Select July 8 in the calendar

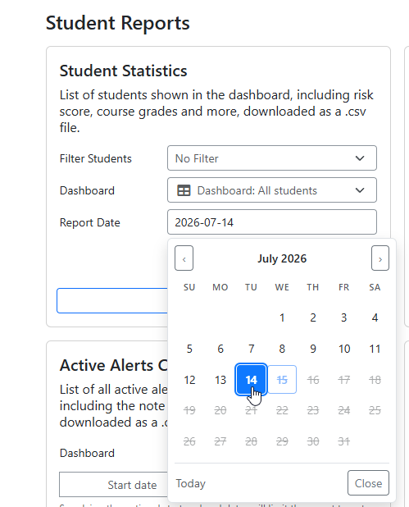282,349
